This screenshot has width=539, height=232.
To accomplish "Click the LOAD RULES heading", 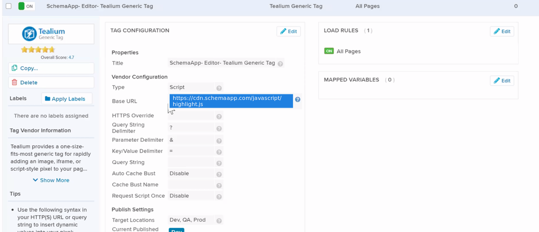I will (x=341, y=31).
